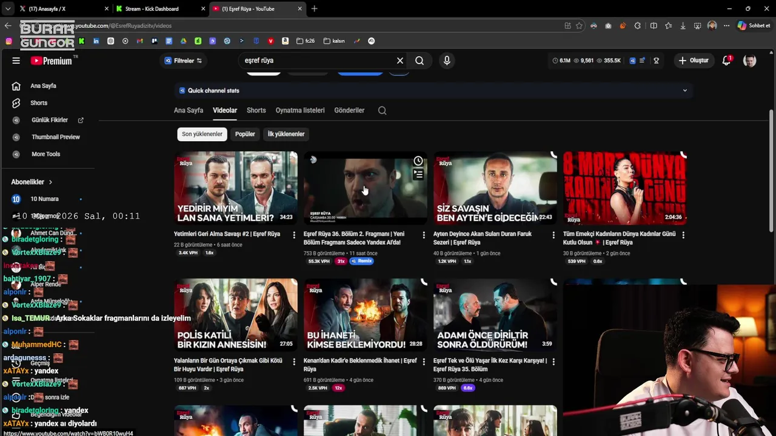Viewport: 776px width, 436px height.
Task: Open Adamı Önce Diriltir thumbnail video
Action: coord(495,315)
